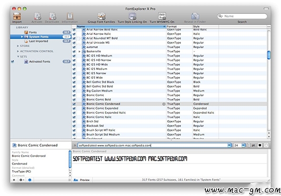Image resolution: width=281 pixels, height=196 pixels.
Task: Click the black foreground color swatch
Action: (x=260, y=145)
